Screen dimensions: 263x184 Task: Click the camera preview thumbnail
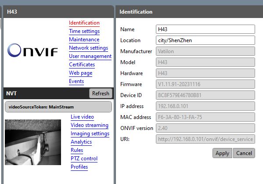point(33,142)
